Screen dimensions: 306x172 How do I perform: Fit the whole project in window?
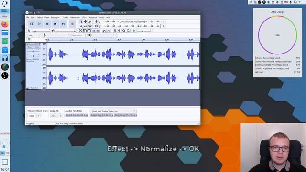pos(128,31)
